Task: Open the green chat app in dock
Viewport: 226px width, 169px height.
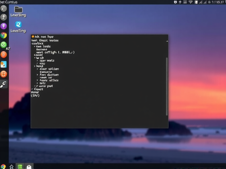Action: tap(4, 45)
